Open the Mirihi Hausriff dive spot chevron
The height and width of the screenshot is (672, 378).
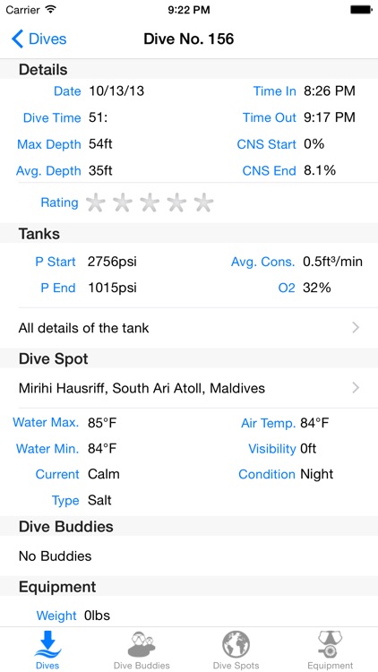[x=356, y=388]
